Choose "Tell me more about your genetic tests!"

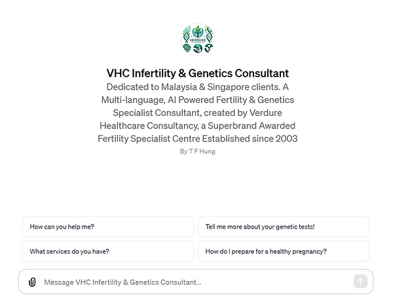284,227
